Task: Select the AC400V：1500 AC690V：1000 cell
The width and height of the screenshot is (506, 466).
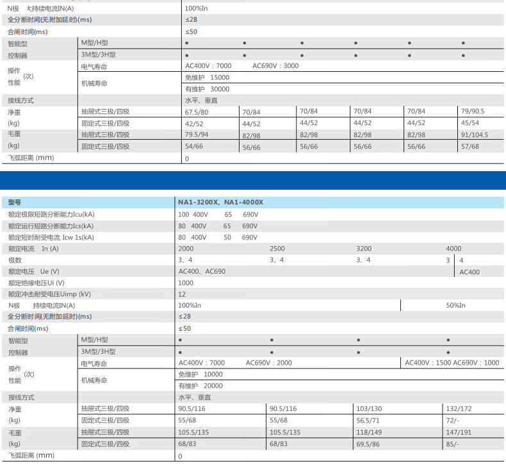Action: coord(452,363)
